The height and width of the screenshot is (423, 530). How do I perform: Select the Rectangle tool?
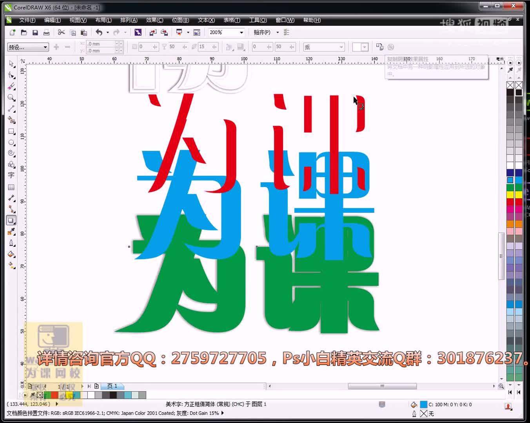pos(11,132)
